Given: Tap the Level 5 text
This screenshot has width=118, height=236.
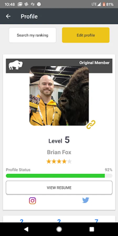Looking at the screenshot, I should (59, 140).
